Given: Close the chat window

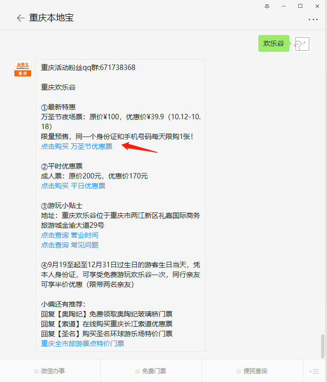Looking at the screenshot, I should [317, 6].
